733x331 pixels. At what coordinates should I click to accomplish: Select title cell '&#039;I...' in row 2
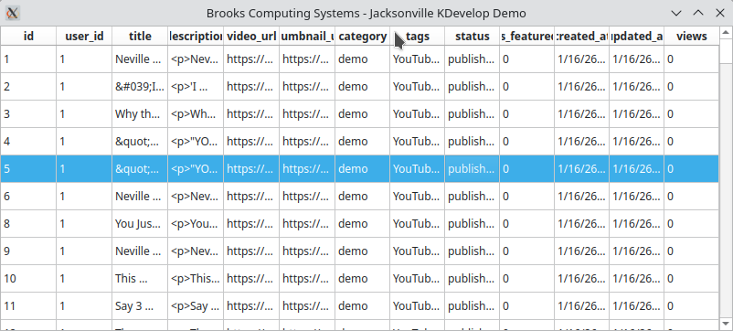[140, 87]
